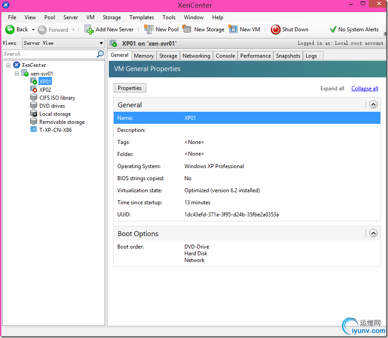Screen dimensions: 388x338
Task: Click the xen-svr01 server icon
Action: click(x=25, y=73)
